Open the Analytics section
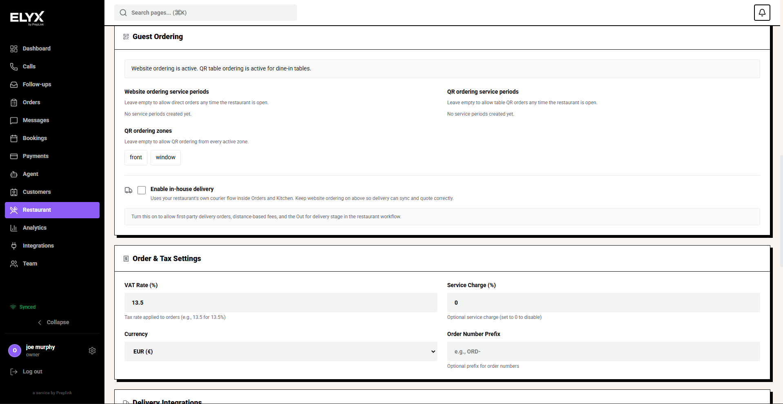 point(52,228)
